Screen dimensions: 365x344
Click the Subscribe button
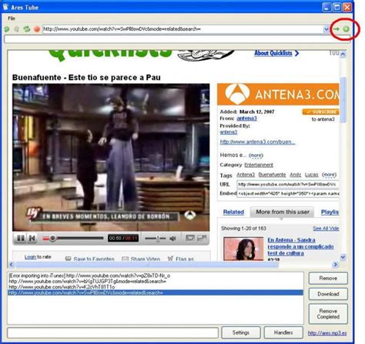(x=320, y=112)
